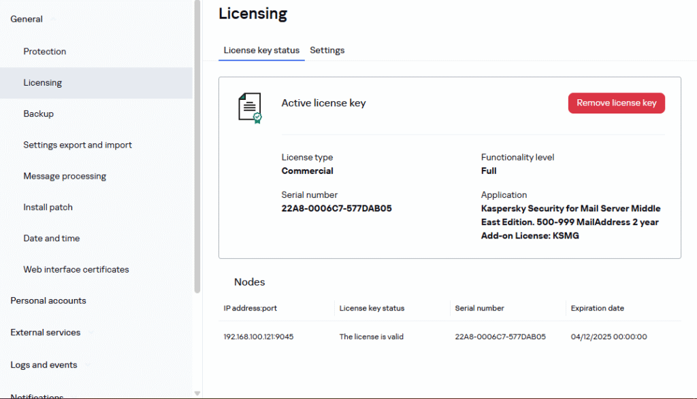Go to Install patch page

click(48, 207)
